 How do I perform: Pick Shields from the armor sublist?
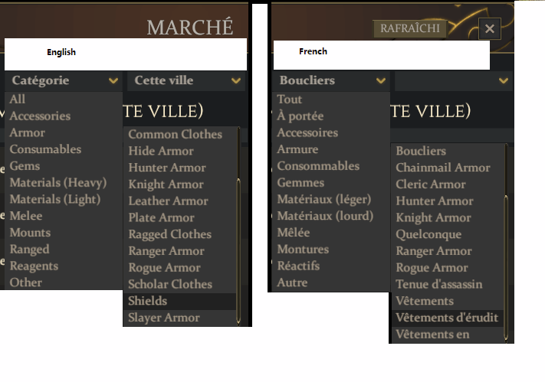coord(148,301)
